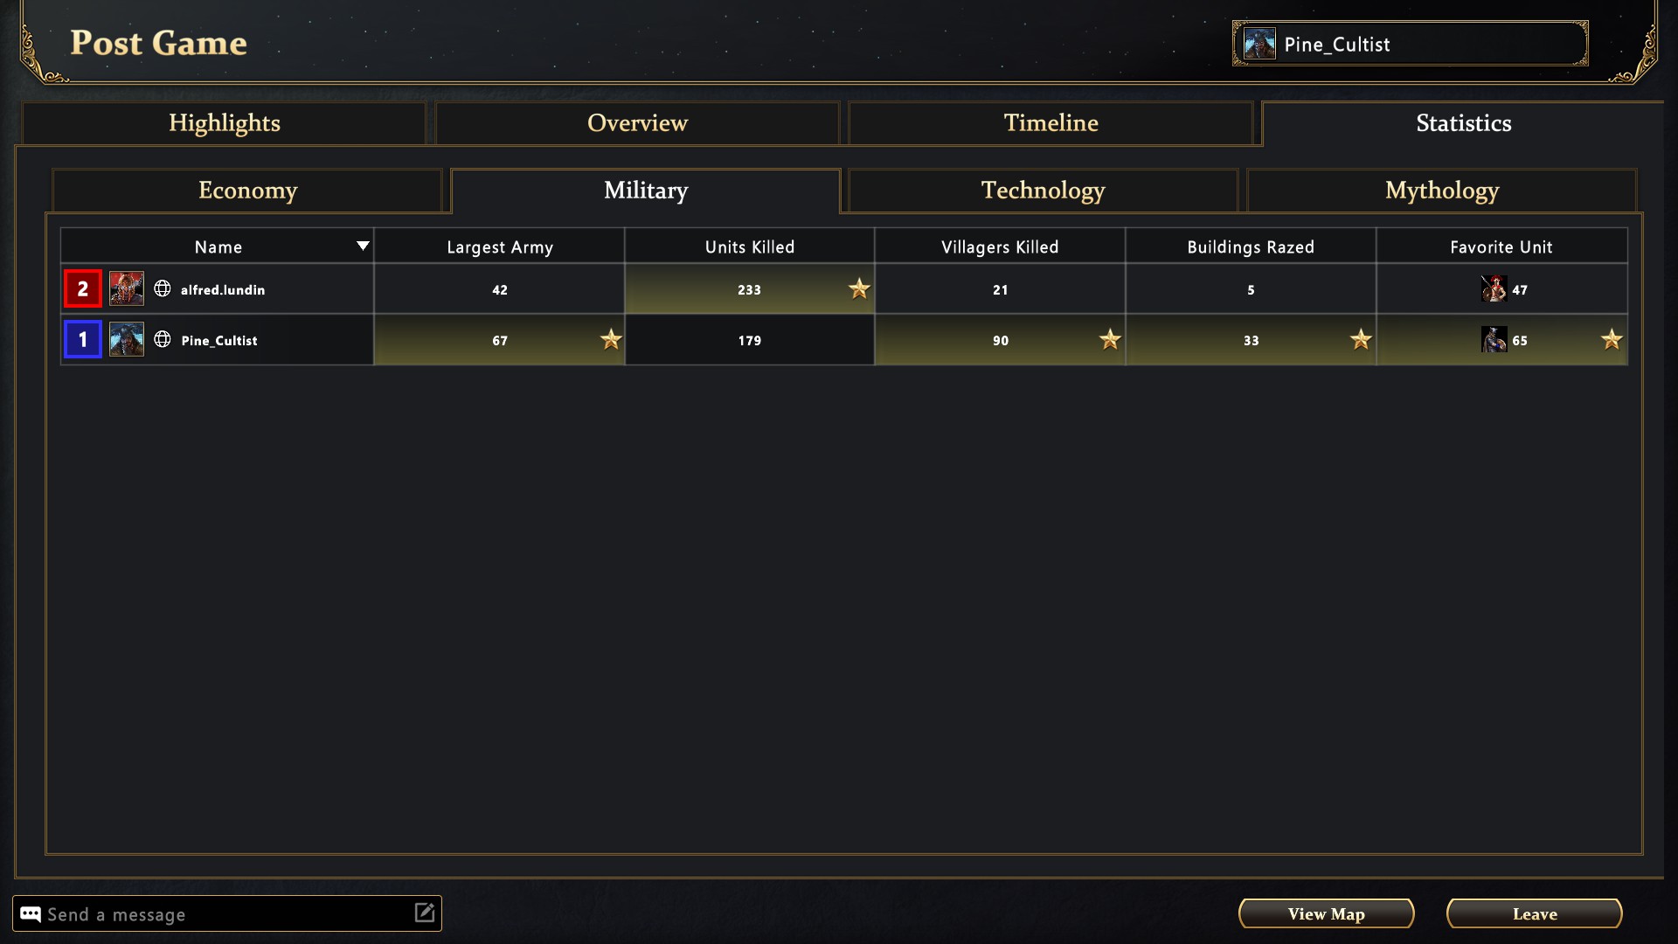Select the Economy statistics sub-tab
The width and height of the screenshot is (1678, 944).
[x=247, y=191]
